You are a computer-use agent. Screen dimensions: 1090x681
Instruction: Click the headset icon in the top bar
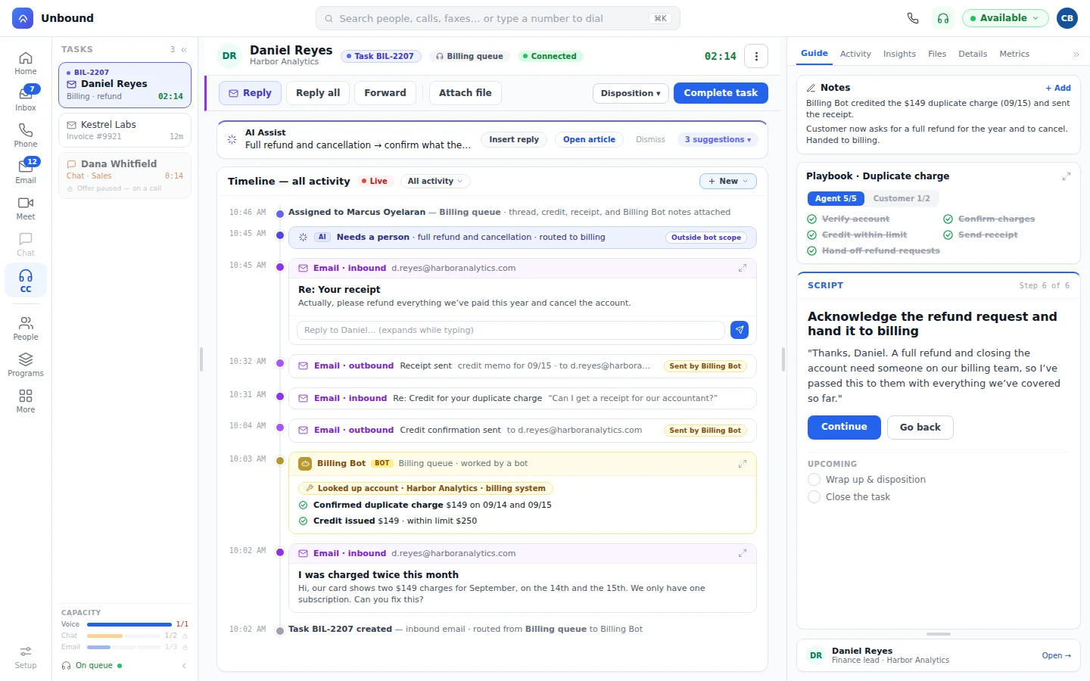[x=943, y=18]
